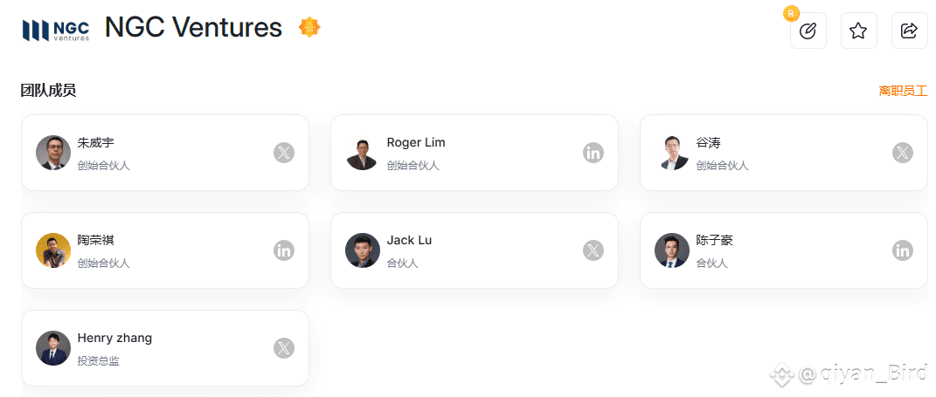The height and width of the screenshot is (397, 936).
Task: Favorite NGC Ventures with star icon
Action: pyautogui.click(x=858, y=31)
